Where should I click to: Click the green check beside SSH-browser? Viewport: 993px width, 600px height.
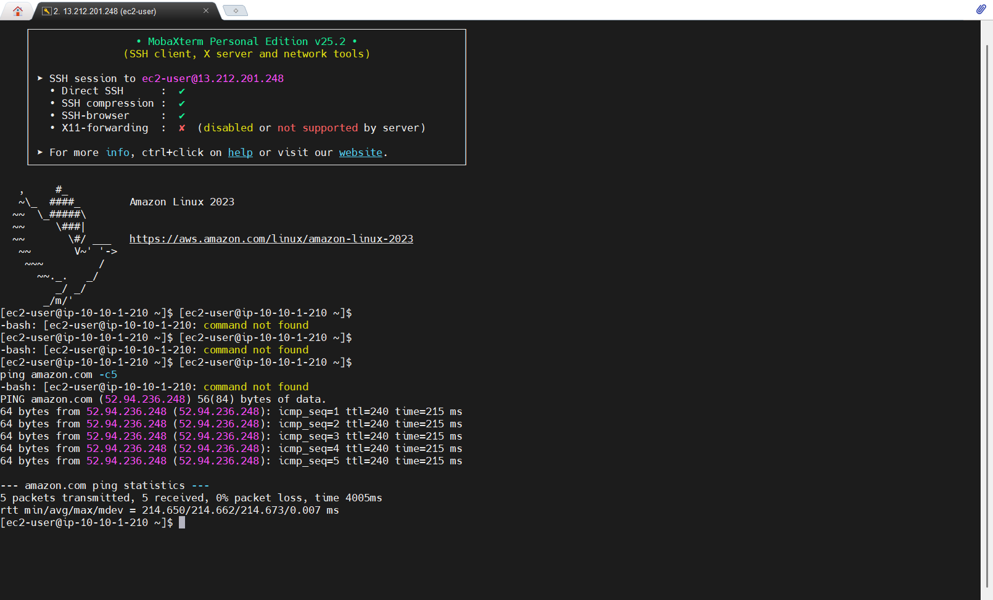pos(181,115)
